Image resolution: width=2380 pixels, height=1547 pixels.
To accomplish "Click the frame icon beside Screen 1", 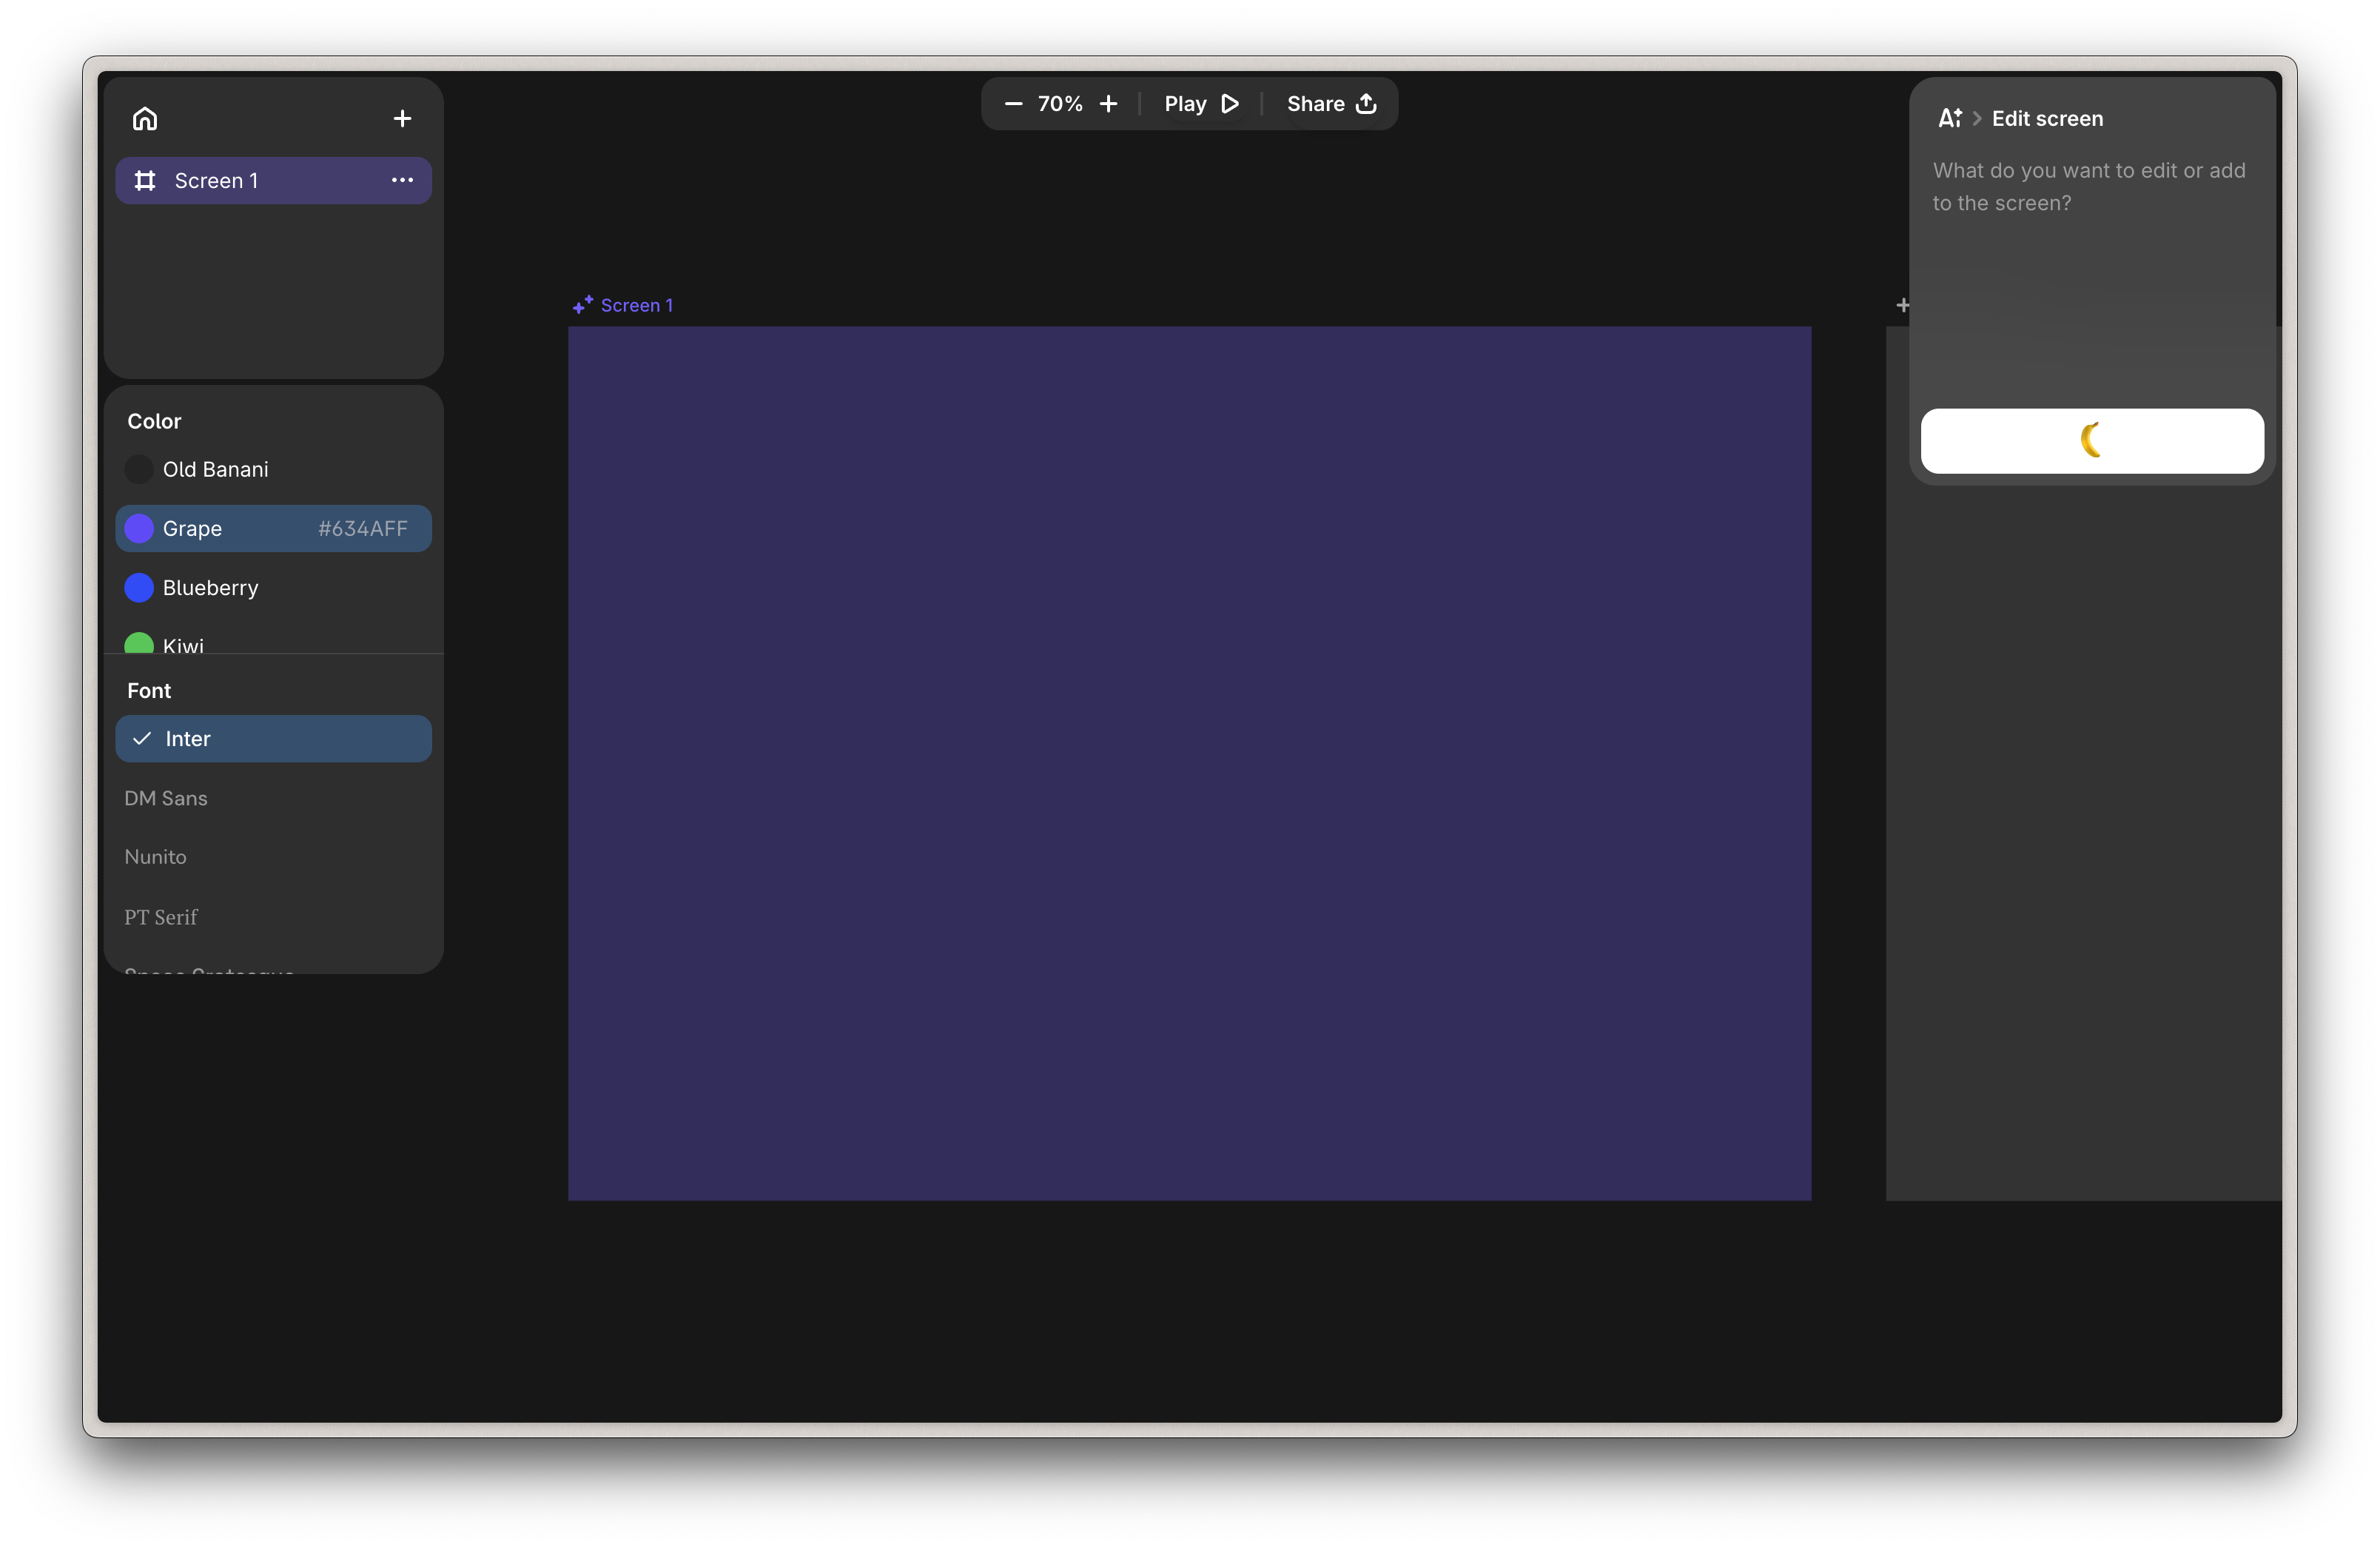I will 145,180.
